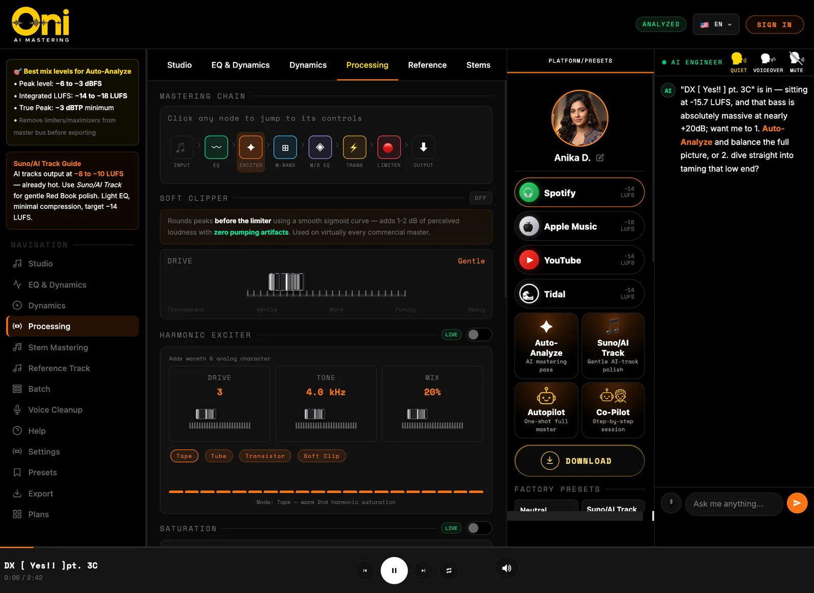Open Batch in the sidebar
Image resolution: width=814 pixels, height=593 pixels.
click(72, 389)
